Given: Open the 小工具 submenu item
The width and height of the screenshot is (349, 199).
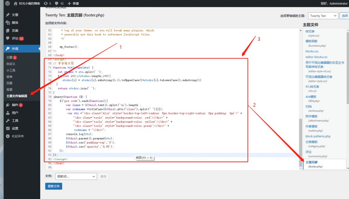Looking at the screenshot, I should pos(11,70).
